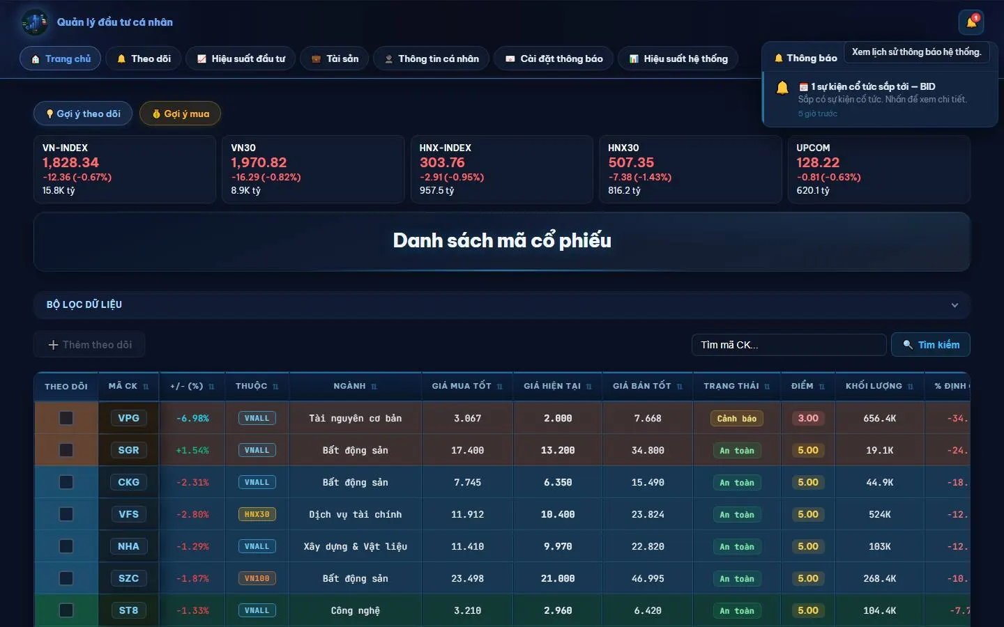The height and width of the screenshot is (627, 1004).
Task: Click the 3.00 score badge for VPG
Action: click(808, 418)
